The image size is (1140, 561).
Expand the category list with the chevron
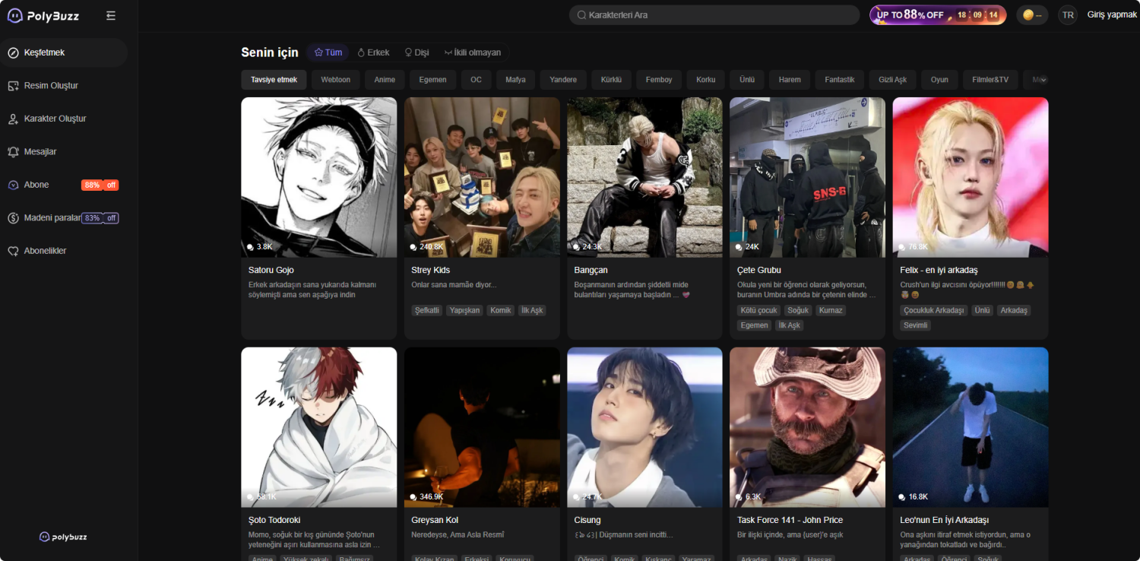click(x=1043, y=80)
